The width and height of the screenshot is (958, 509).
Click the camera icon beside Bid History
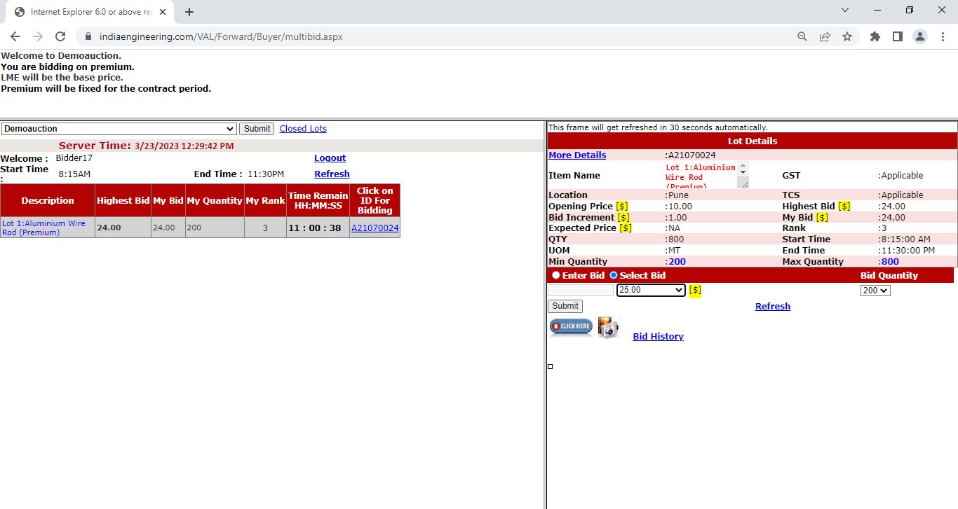pos(608,327)
